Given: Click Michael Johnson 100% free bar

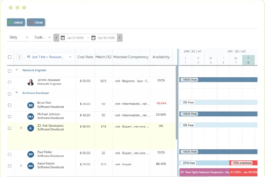Looking at the screenshot, I should [x=218, y=114].
